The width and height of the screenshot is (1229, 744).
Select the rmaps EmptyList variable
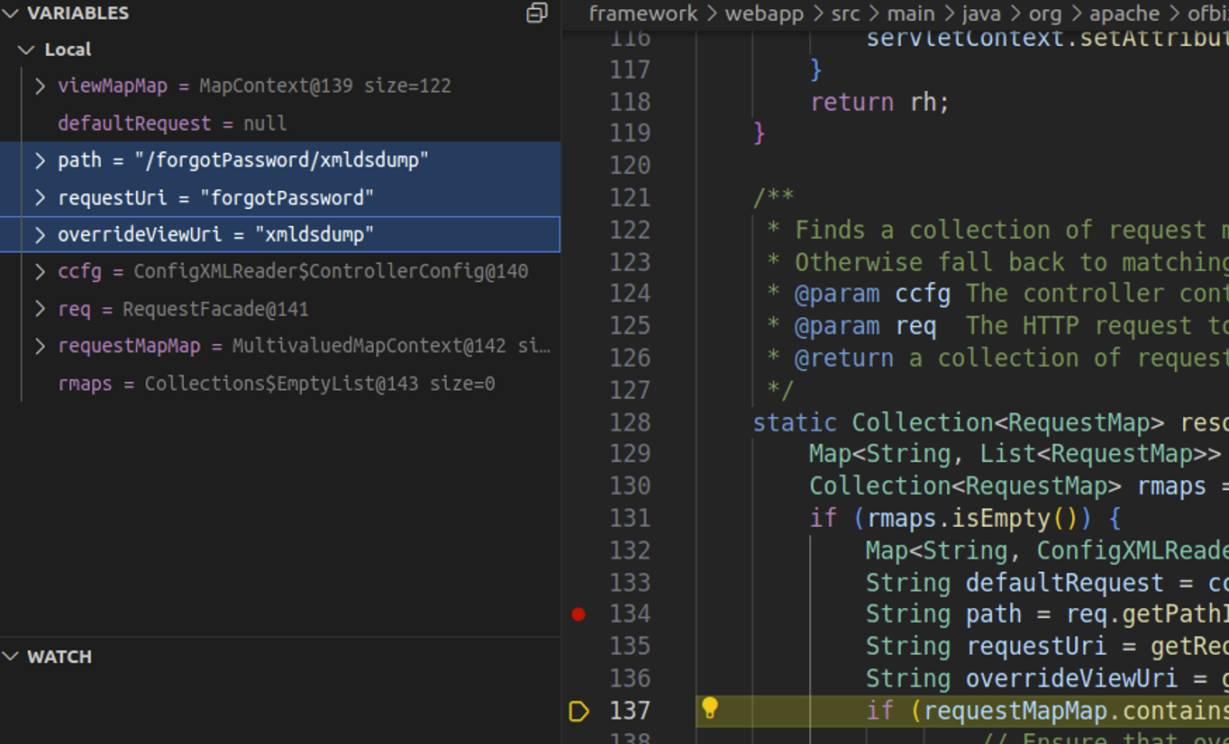[x=275, y=384]
